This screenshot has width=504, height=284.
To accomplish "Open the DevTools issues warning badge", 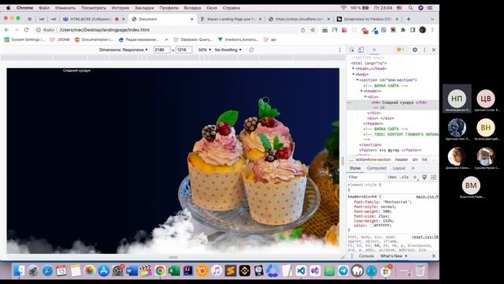I will coord(400,50).
